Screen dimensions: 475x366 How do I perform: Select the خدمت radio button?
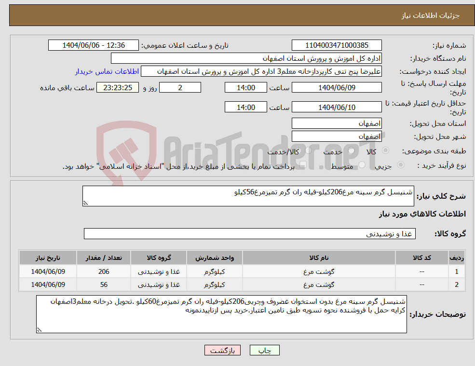(351, 150)
